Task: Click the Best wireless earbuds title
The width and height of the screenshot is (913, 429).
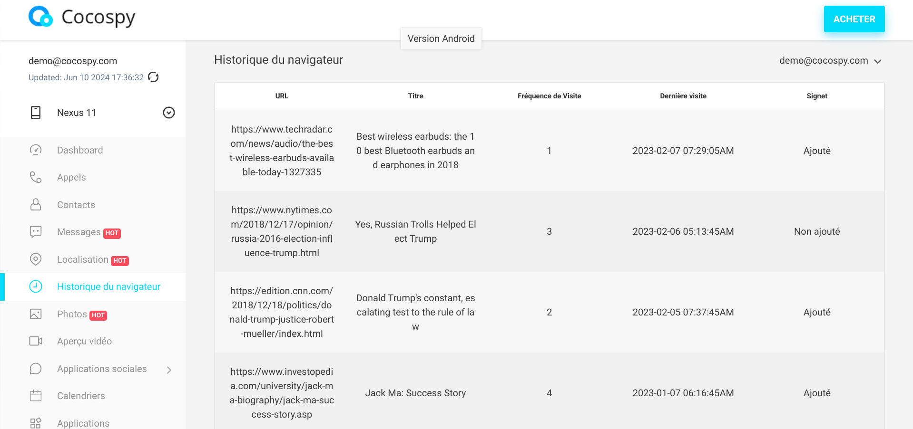Action: coord(415,151)
